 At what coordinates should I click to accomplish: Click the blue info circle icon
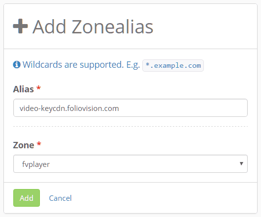click(x=17, y=64)
